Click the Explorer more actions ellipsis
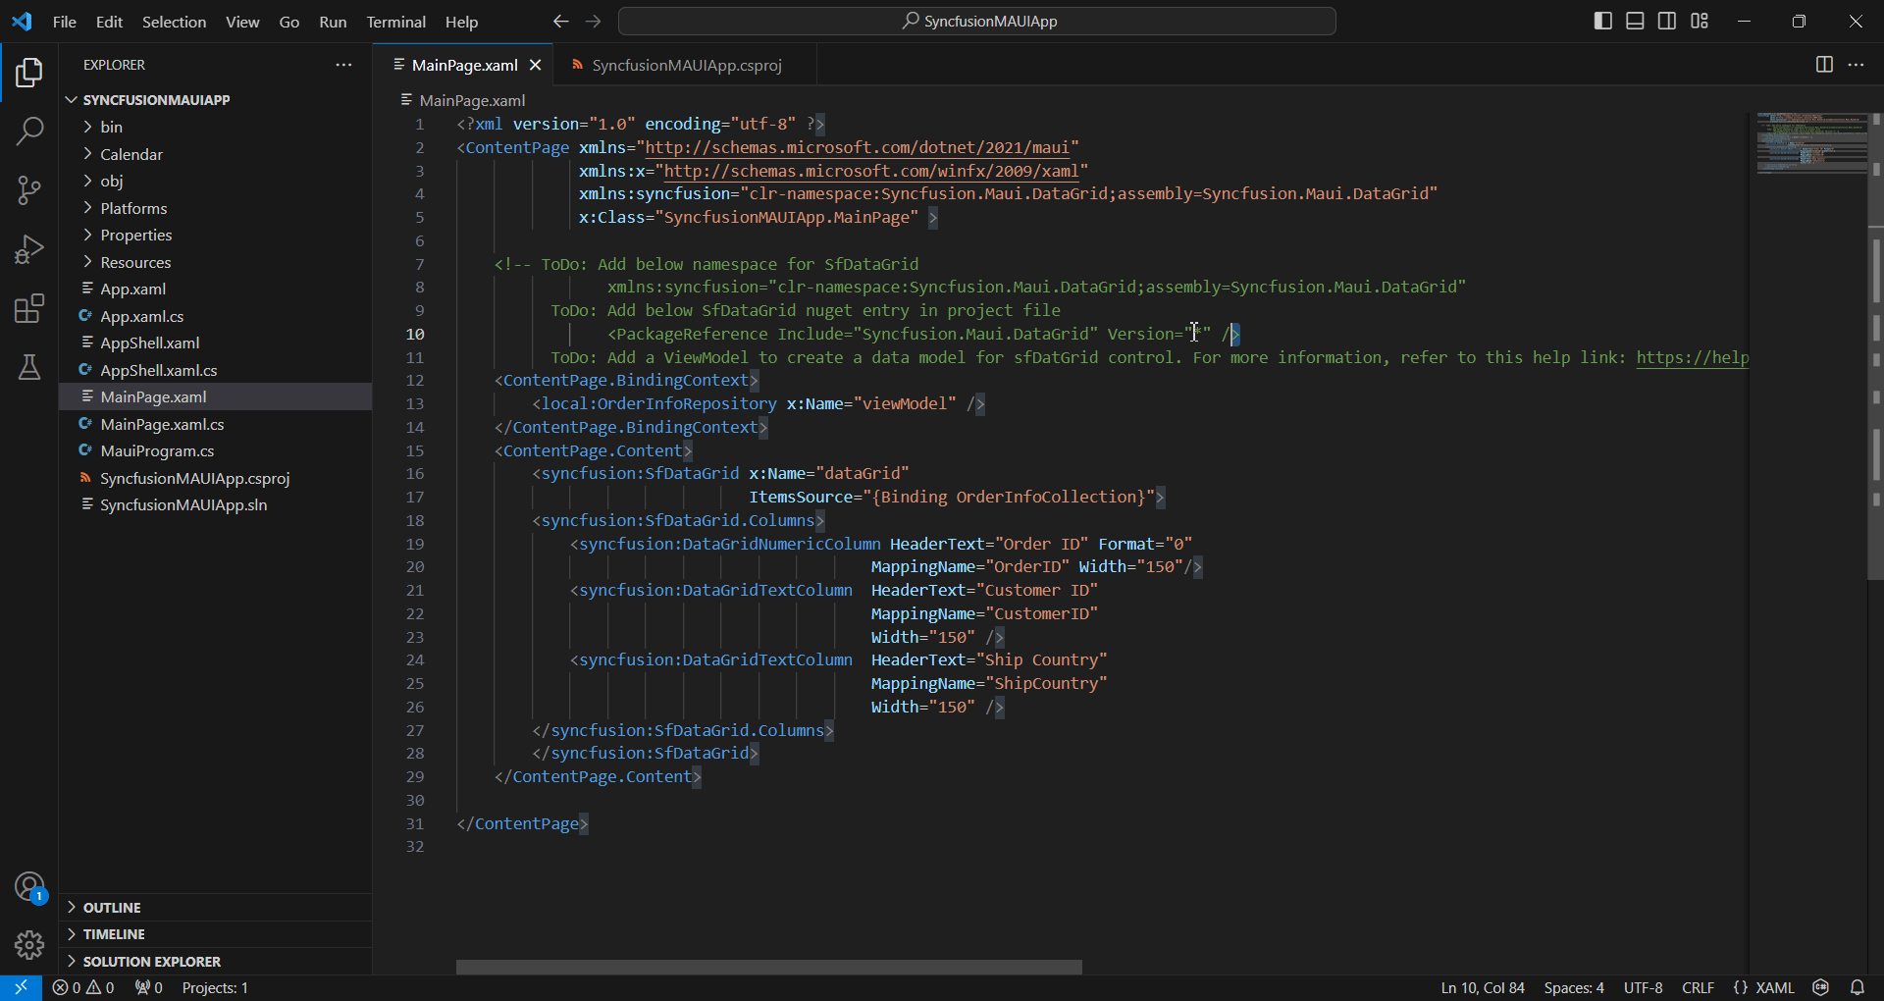This screenshot has height=1001, width=1884. pos(343,65)
